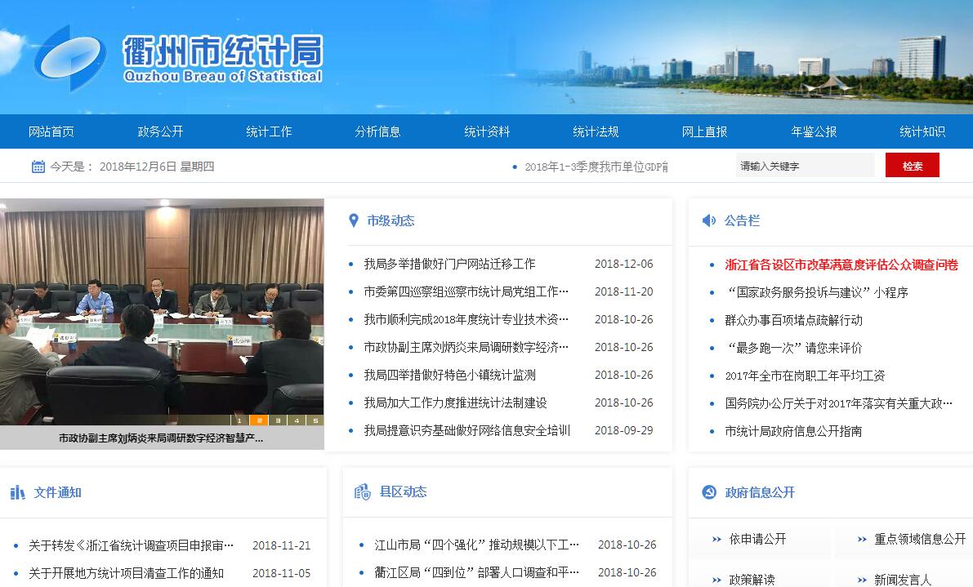The image size is (973, 587).
Task: Click the calendar icon beside today's date
Action: (x=38, y=167)
